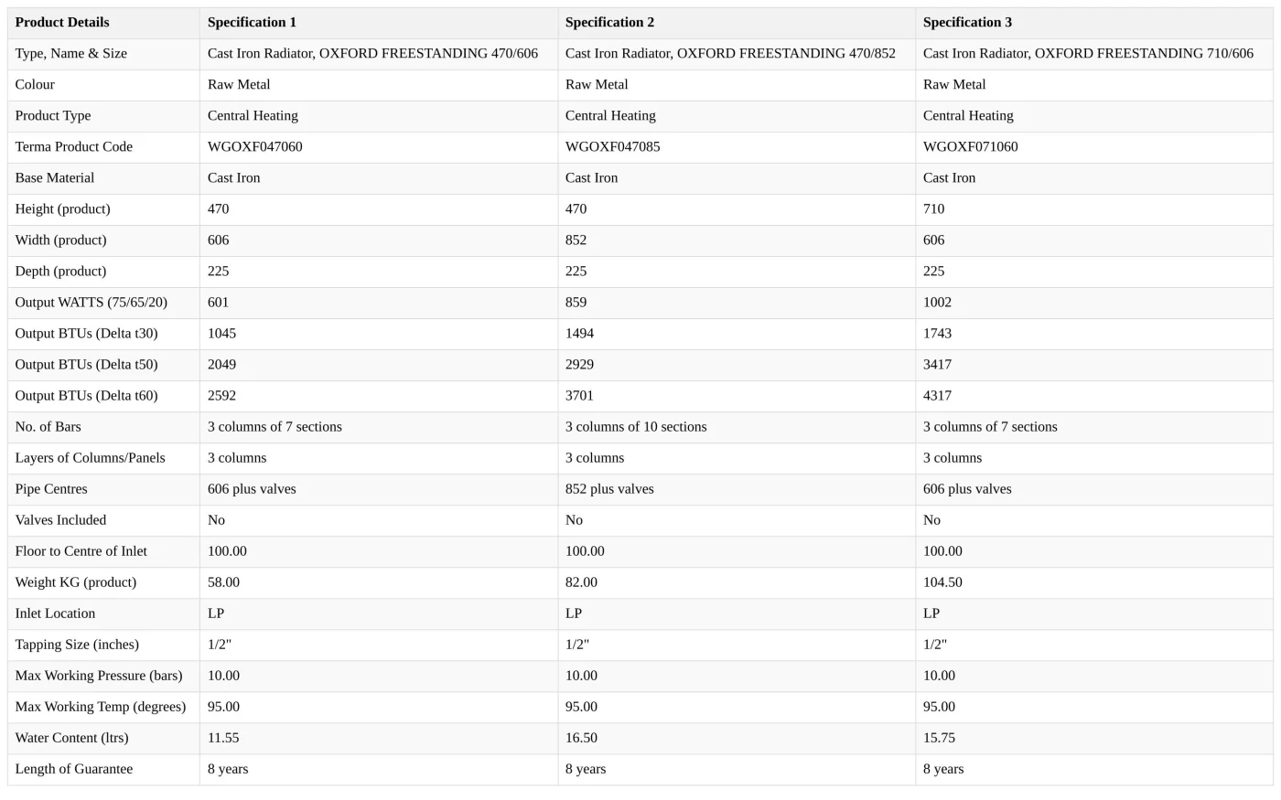This screenshot has height=800, width=1281.
Task: Click the Valves Included row label
Action: pyautogui.click(x=61, y=520)
